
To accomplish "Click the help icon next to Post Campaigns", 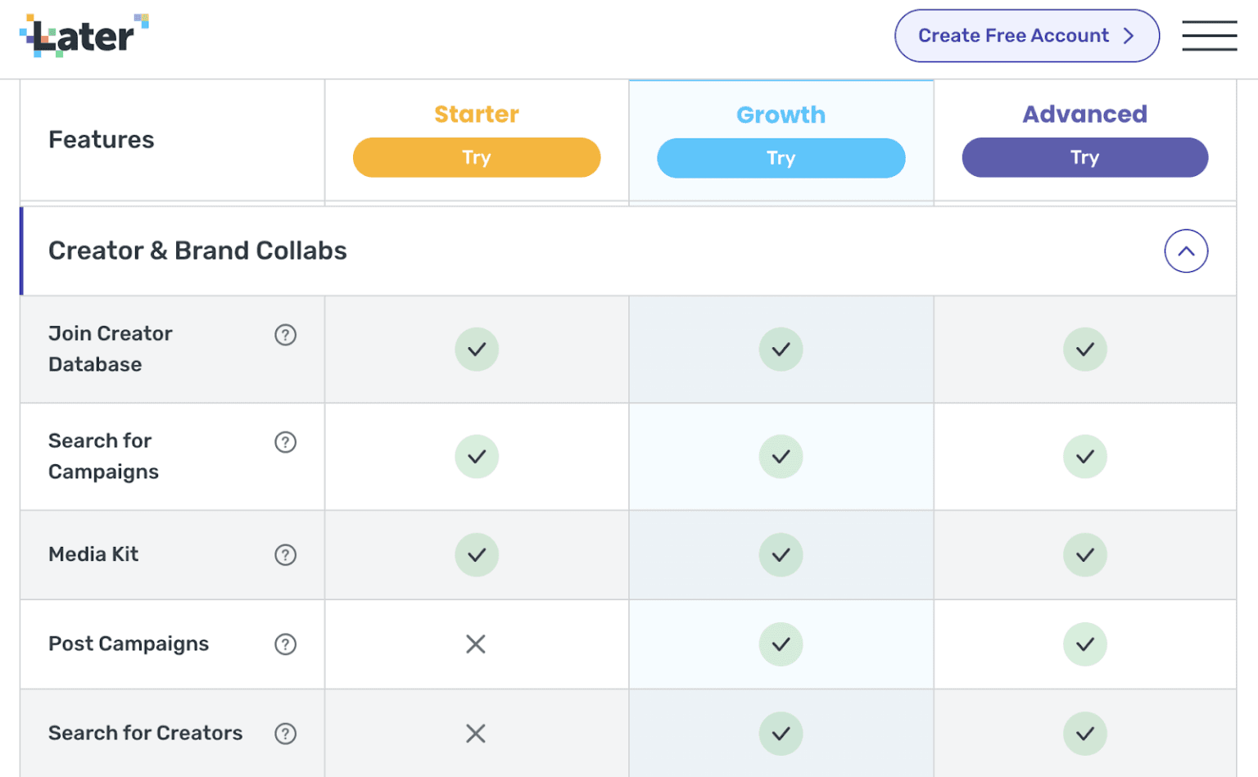I will [285, 644].
